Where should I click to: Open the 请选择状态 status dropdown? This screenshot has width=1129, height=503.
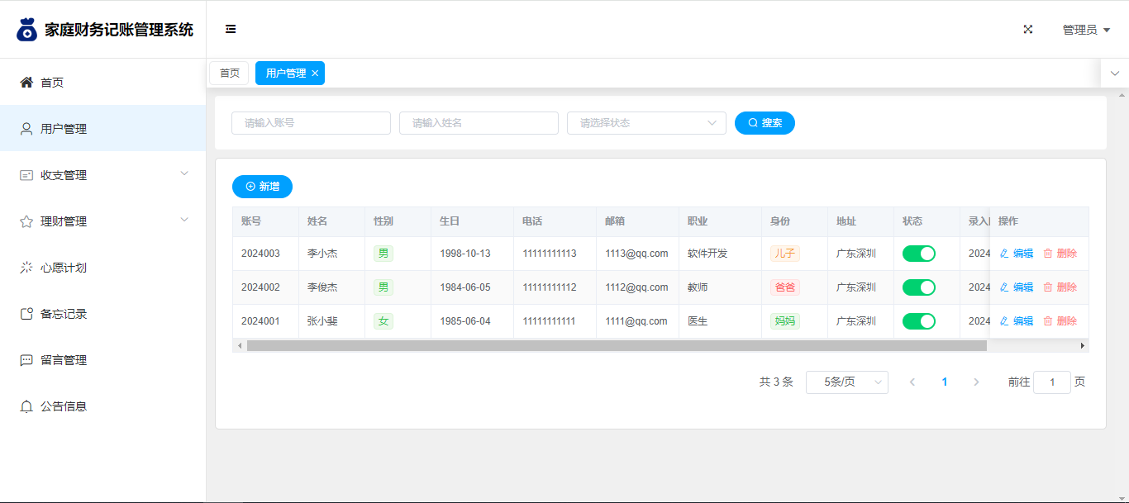pyautogui.click(x=645, y=123)
